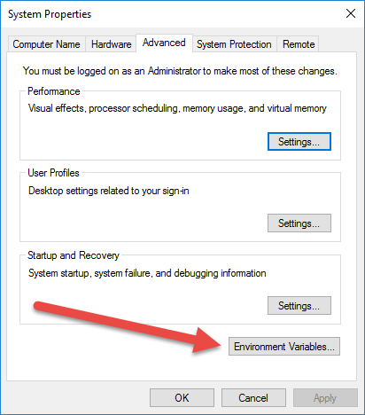This screenshot has height=415, width=365.
Task: Click the Administrator notice text
Action: tap(180, 71)
